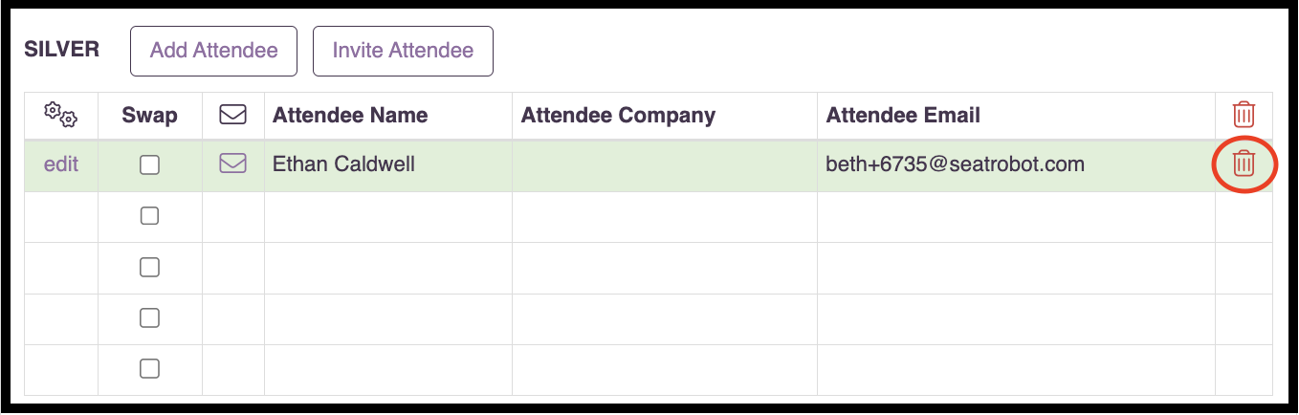Click the empty company cell for Ethan Caldwell
Image resolution: width=1299 pixels, height=415 pixels.
pyautogui.click(x=665, y=165)
